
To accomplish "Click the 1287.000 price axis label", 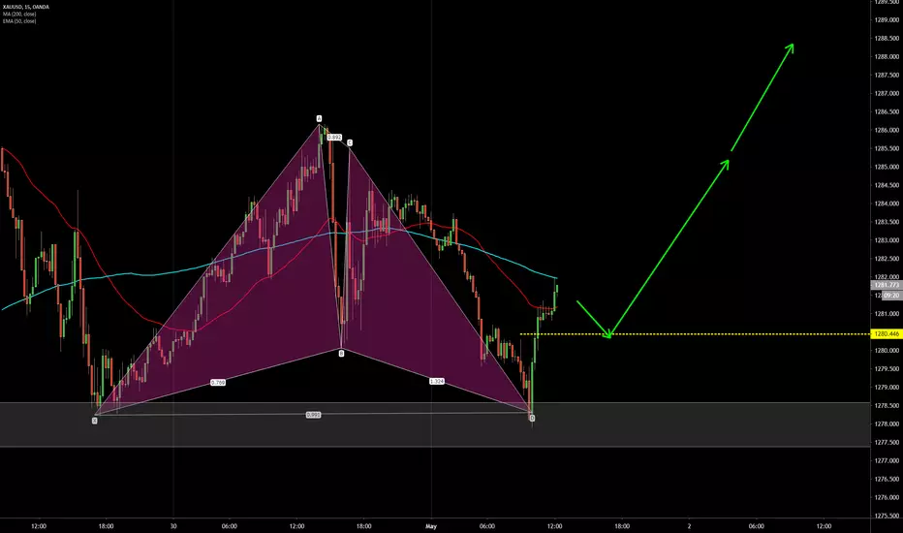I will pos(887,93).
